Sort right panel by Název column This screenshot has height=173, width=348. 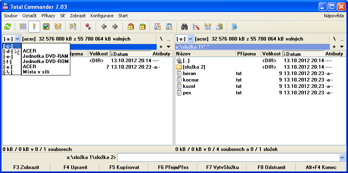pos(205,54)
